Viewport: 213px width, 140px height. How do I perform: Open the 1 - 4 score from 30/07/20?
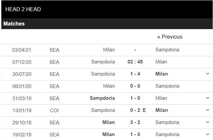click(x=135, y=74)
